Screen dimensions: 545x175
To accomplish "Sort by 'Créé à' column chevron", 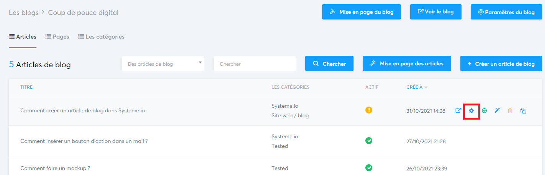I will (x=426, y=87).
